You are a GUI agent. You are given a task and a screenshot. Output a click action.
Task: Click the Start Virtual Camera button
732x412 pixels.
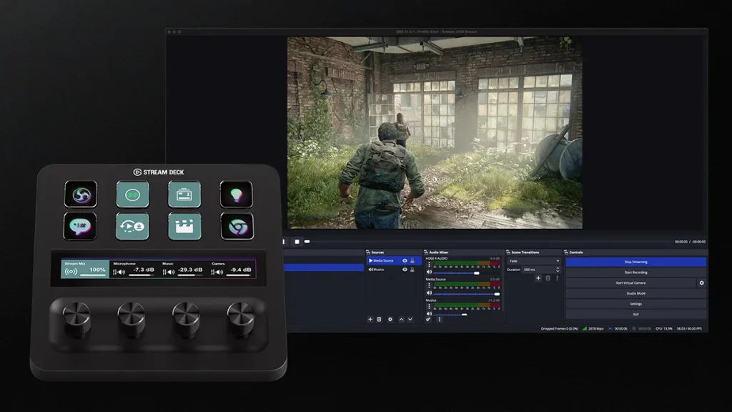pyautogui.click(x=630, y=283)
